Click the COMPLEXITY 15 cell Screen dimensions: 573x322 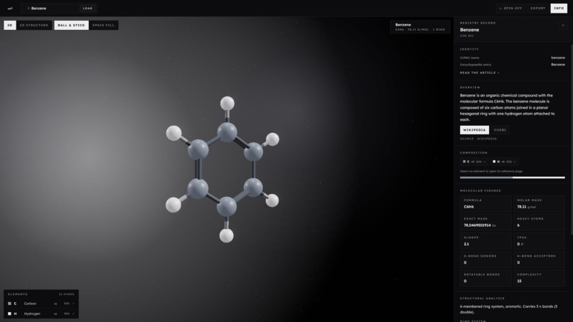tap(539, 278)
